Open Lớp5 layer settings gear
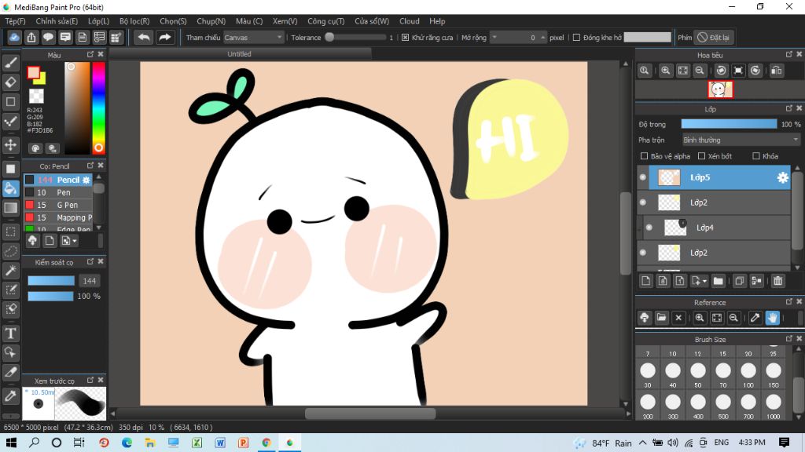Viewport: 805px width, 452px height. (782, 177)
